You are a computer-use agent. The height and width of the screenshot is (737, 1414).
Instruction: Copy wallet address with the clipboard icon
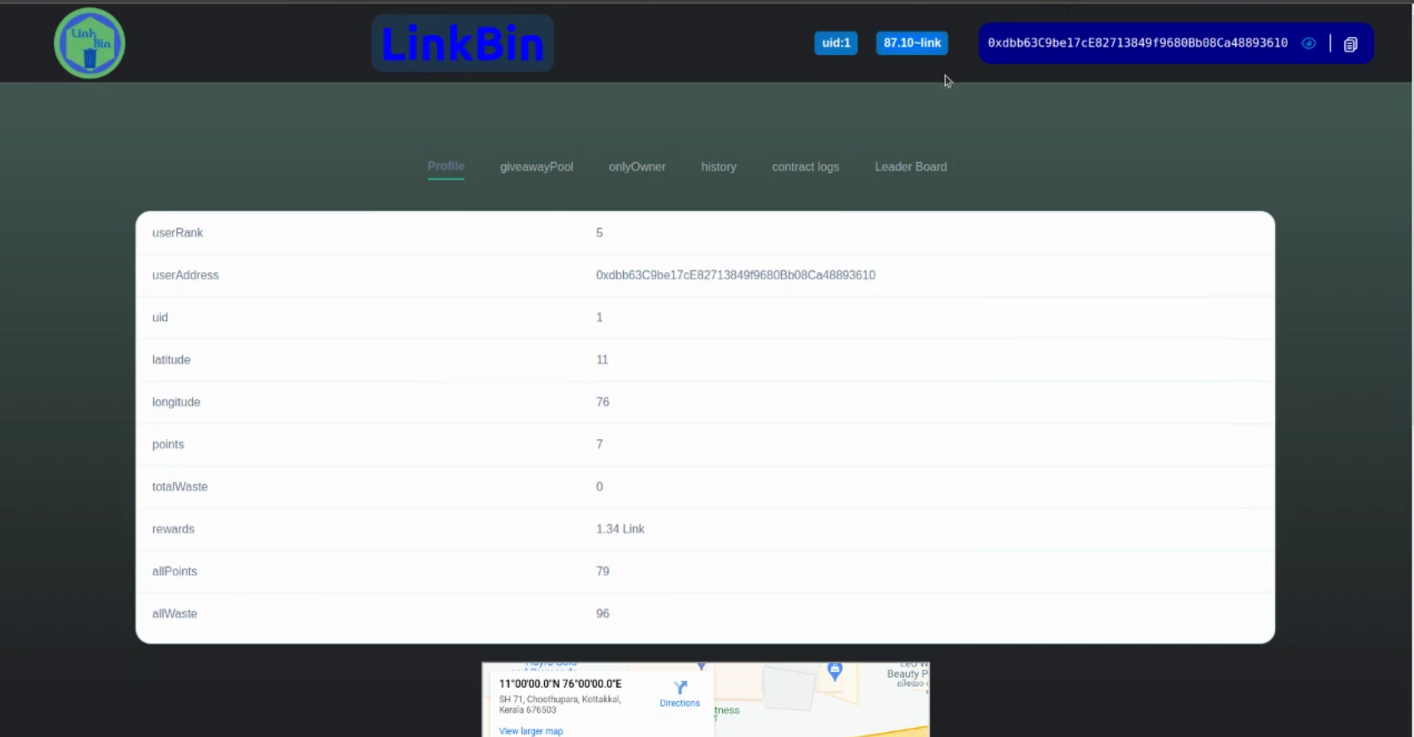1351,44
